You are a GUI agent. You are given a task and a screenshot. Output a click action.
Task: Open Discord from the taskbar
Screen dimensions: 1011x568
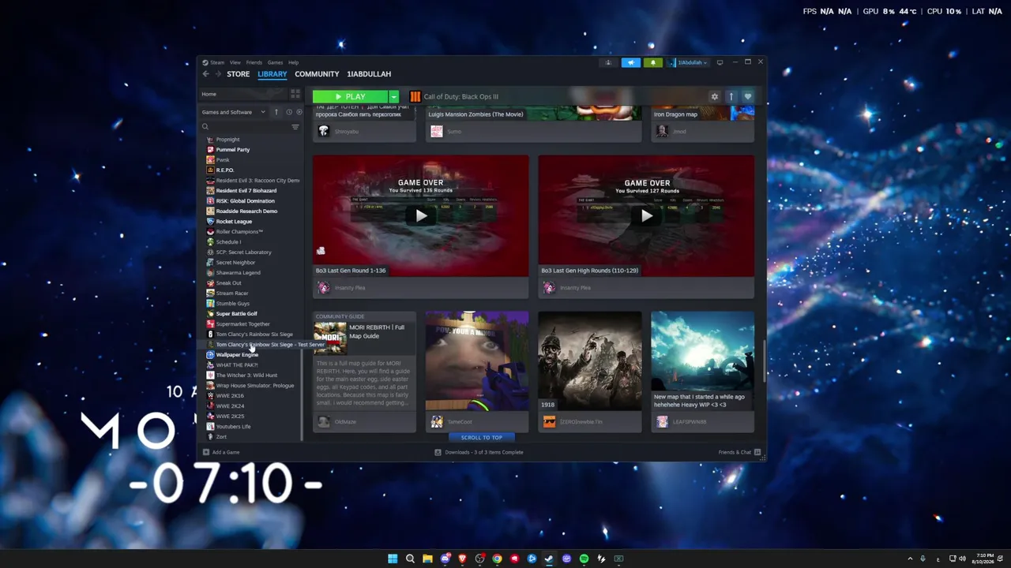445,559
